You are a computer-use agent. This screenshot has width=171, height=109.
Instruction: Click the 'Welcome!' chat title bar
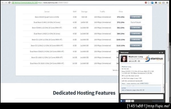click(142, 53)
